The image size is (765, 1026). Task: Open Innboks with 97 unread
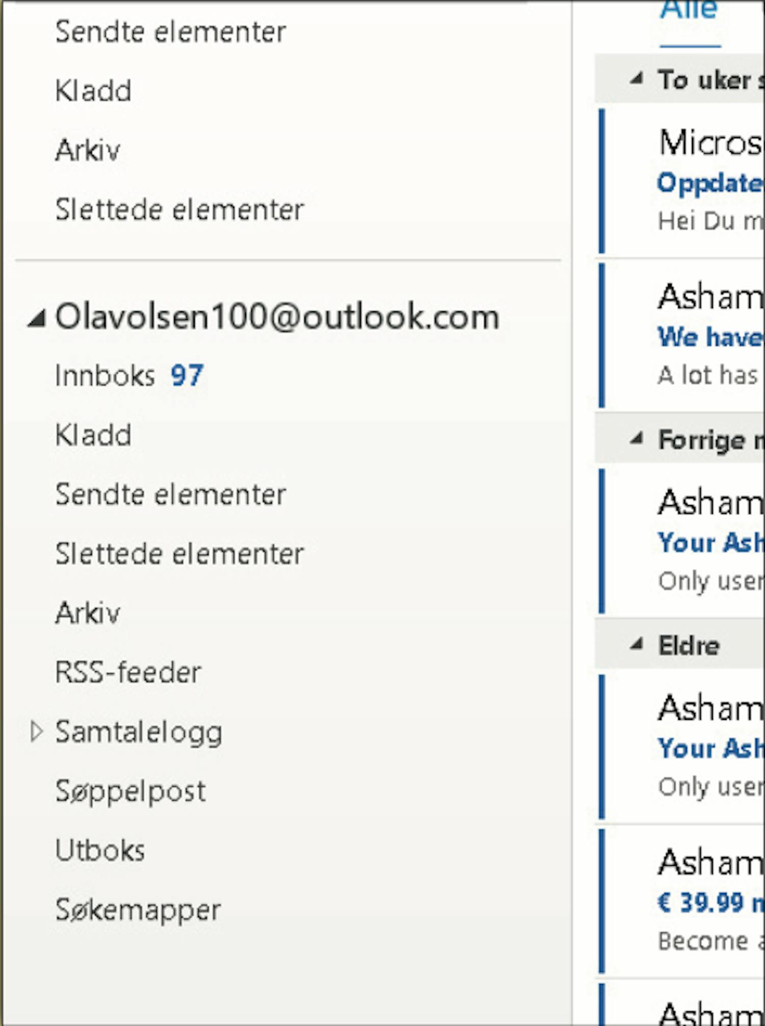click(x=130, y=376)
